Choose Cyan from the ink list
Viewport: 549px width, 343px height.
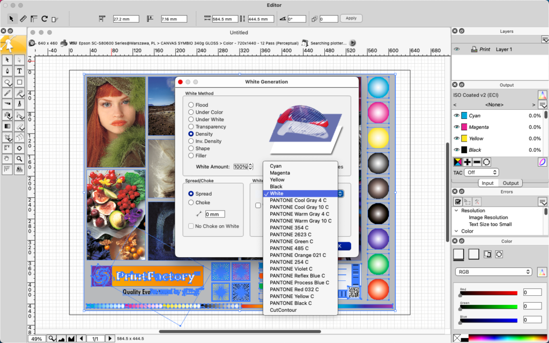click(x=300, y=166)
